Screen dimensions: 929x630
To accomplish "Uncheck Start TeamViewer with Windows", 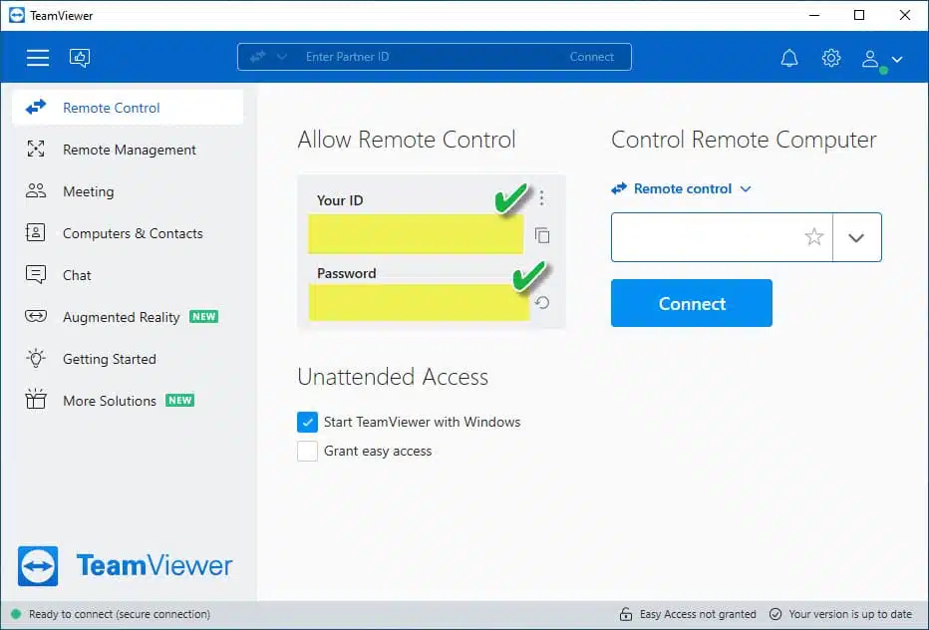I will click(x=307, y=422).
